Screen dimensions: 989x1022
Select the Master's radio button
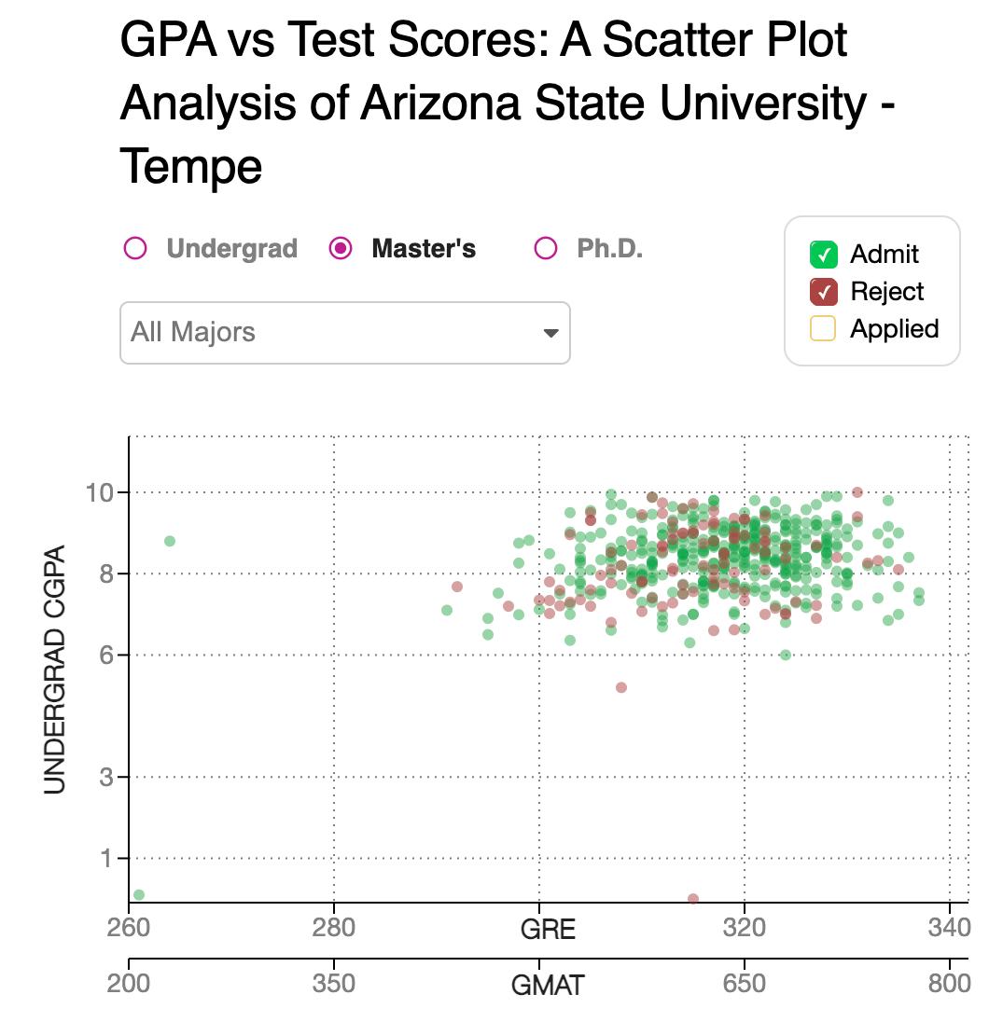341,249
